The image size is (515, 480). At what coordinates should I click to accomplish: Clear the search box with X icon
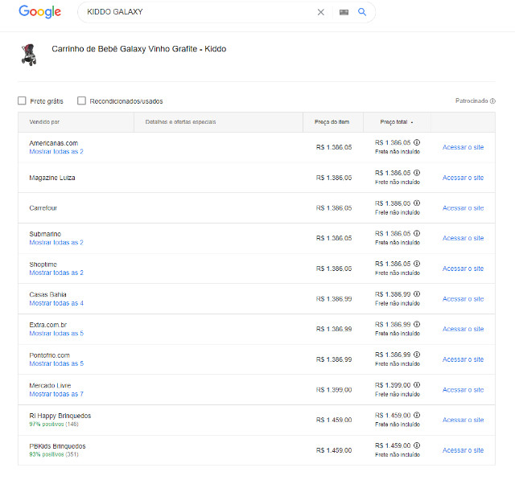[321, 12]
